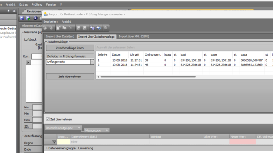Click the Ordnungsnr. column header
The height and width of the screenshot is (153, 273).
(x=153, y=55)
